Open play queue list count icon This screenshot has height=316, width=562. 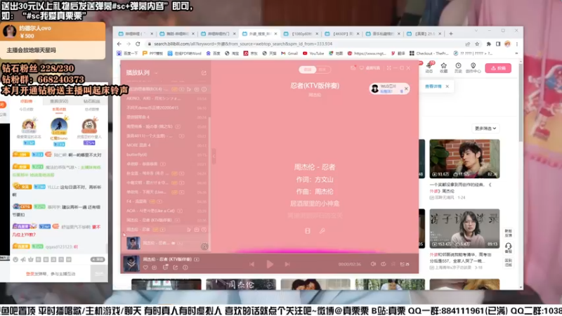coord(405,264)
